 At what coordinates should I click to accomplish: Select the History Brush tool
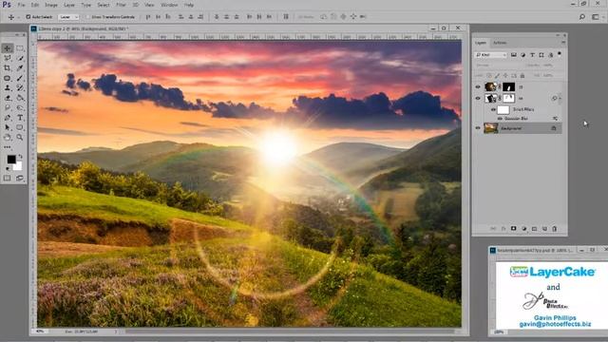(20, 88)
